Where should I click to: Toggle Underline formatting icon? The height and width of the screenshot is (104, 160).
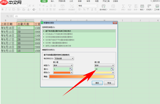[x=9, y=9]
